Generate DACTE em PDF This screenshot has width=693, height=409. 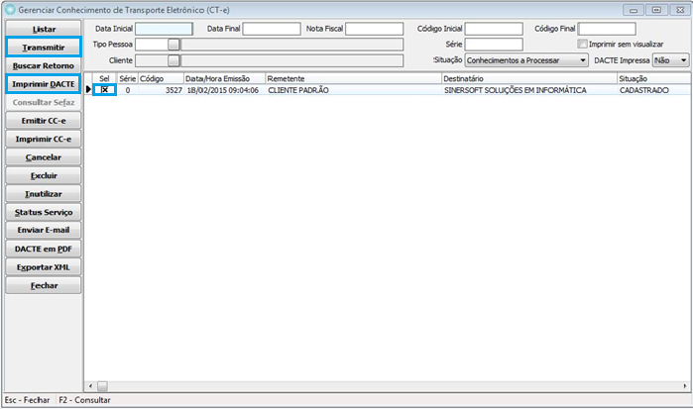[x=43, y=250]
